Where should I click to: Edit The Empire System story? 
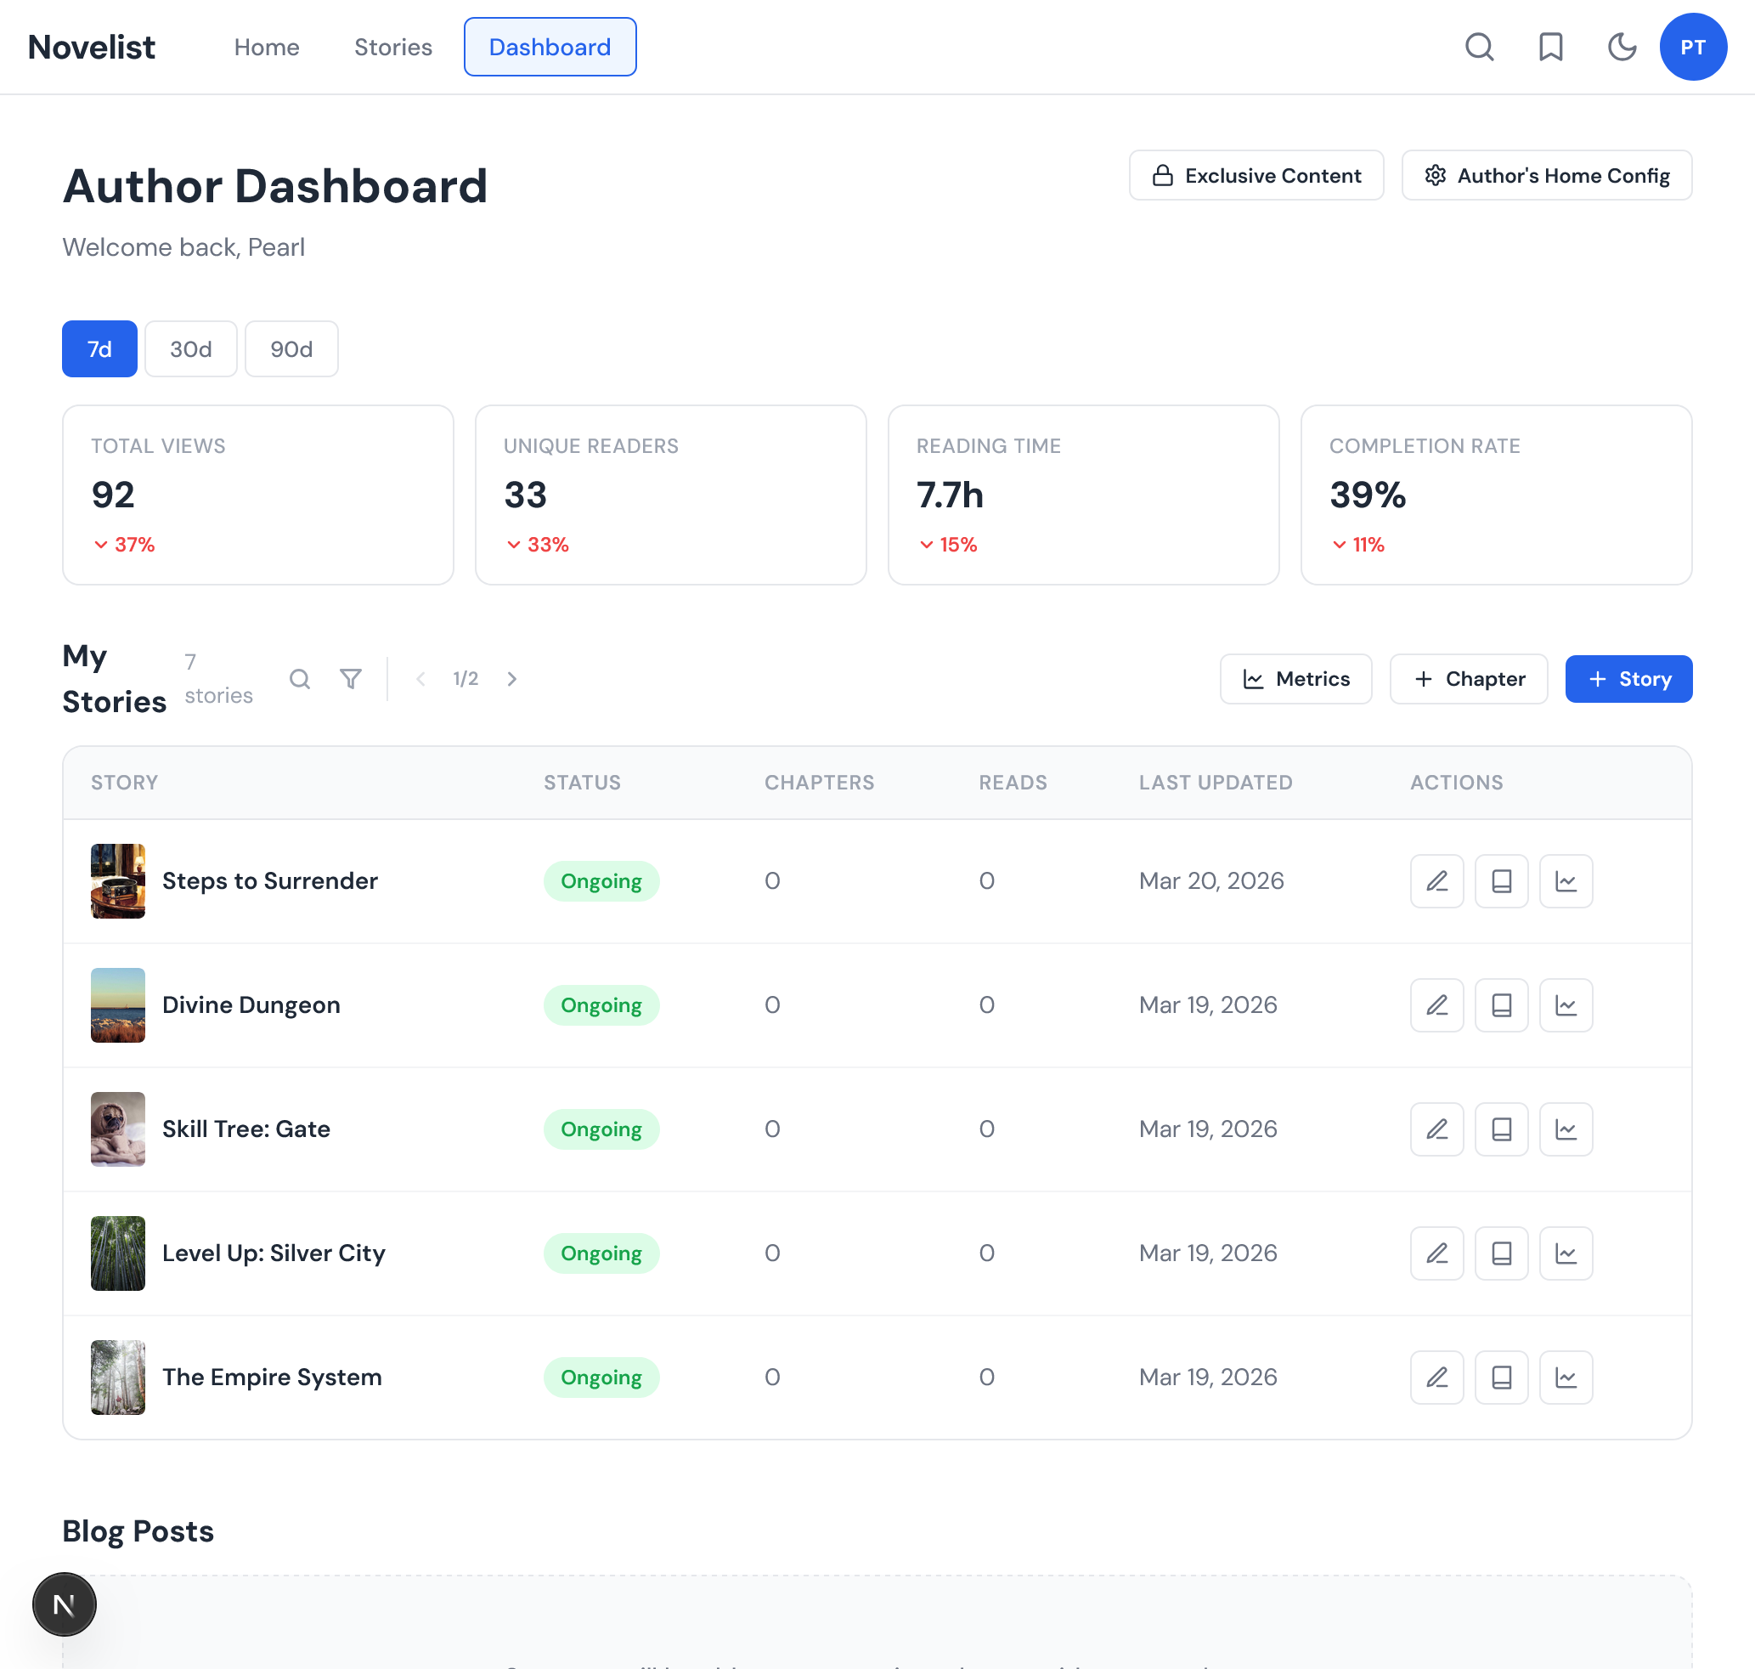click(x=1436, y=1377)
